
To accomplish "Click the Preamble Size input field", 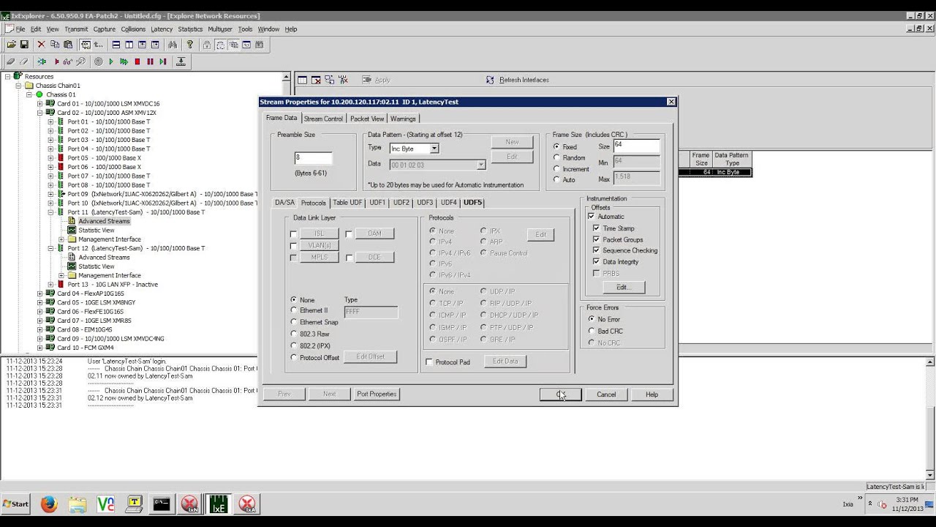I will tap(313, 158).
